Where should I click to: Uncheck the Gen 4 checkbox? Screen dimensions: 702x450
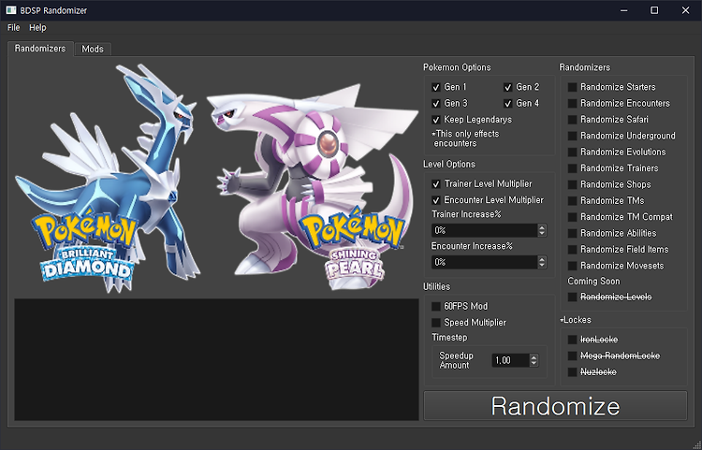[507, 103]
